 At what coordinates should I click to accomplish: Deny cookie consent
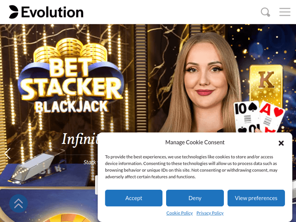195,198
